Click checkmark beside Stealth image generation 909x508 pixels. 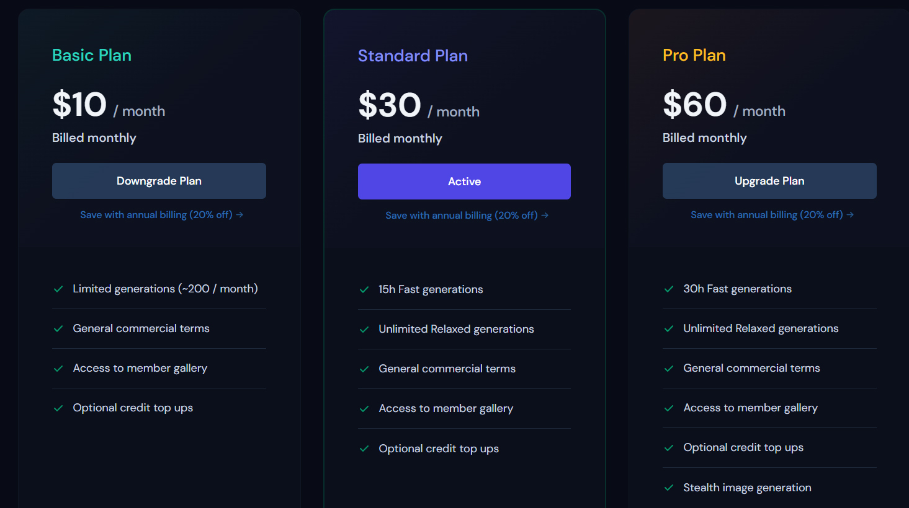(x=669, y=488)
